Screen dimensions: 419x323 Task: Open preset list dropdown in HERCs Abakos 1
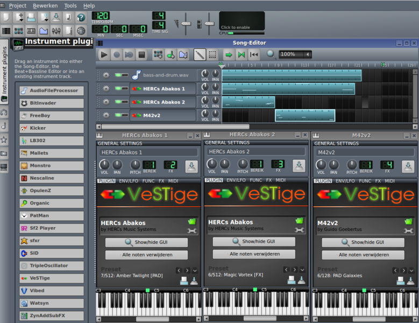(195, 270)
